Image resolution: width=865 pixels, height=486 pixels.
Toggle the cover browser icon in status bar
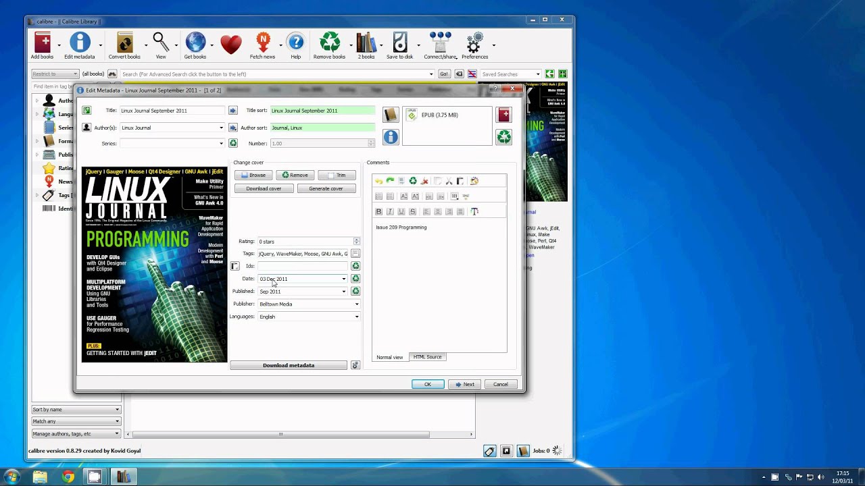click(x=506, y=451)
